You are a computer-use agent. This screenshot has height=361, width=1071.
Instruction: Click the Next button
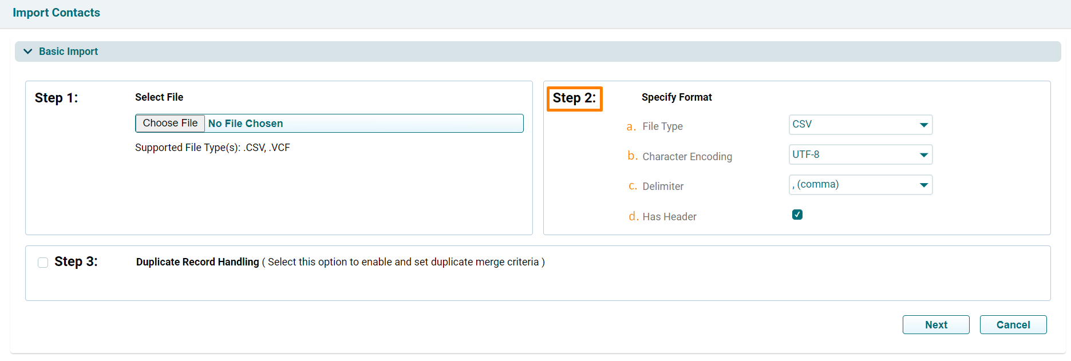pos(935,325)
